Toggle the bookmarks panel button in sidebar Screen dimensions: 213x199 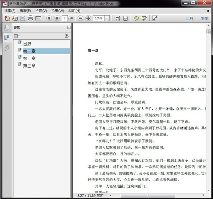6,38
